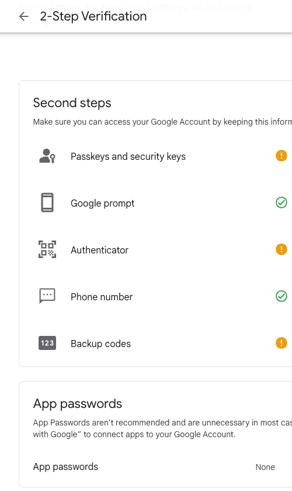This screenshot has height=491, width=292.
Task: Open the Phone number option
Action: (x=156, y=296)
